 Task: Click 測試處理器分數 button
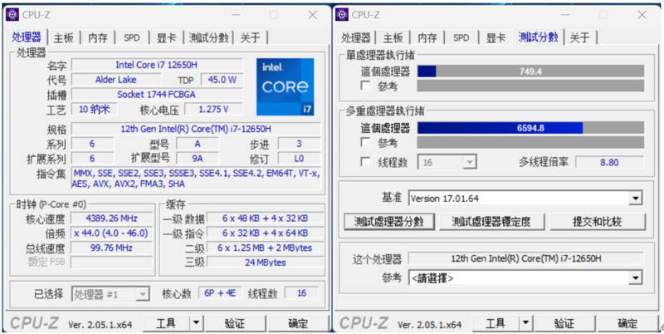click(389, 221)
